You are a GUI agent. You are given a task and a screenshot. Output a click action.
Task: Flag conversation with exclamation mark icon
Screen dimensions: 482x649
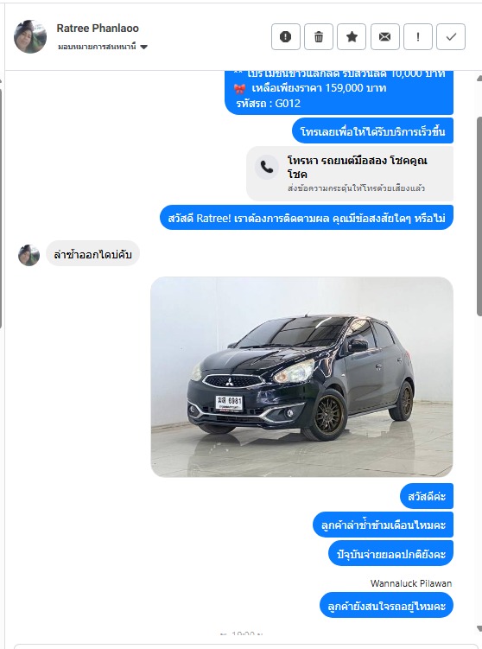coord(418,37)
